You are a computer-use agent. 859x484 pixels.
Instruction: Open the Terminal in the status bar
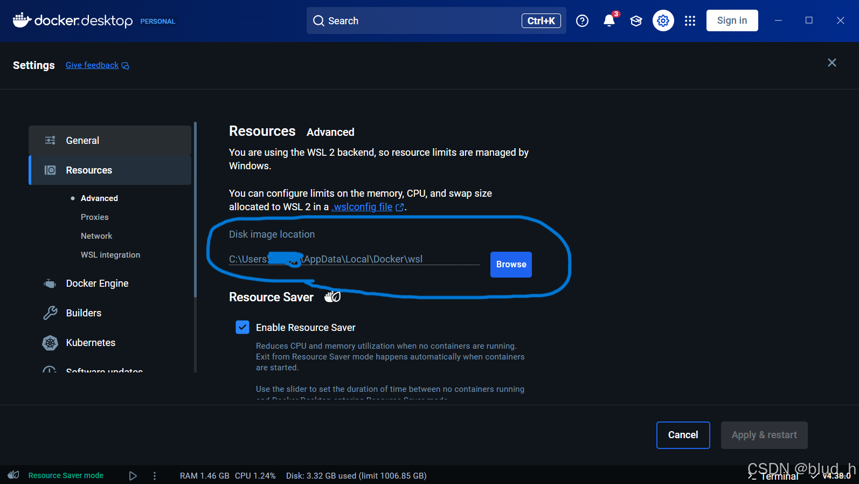pos(773,476)
